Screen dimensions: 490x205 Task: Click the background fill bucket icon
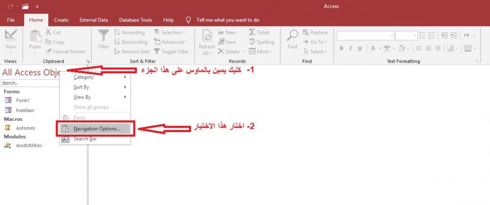pyautogui.click(x=402, y=48)
